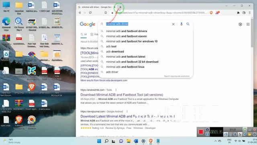This screenshot has width=257, height=145.
Task: Start voice search with the microphone icon
Action: [x=181, y=24]
